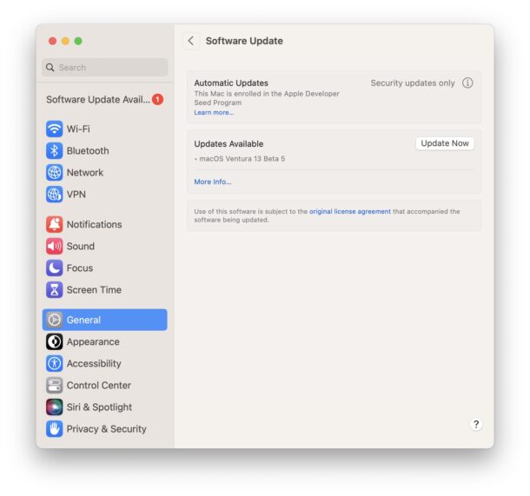
Task: Click the red update badge
Action: [157, 99]
